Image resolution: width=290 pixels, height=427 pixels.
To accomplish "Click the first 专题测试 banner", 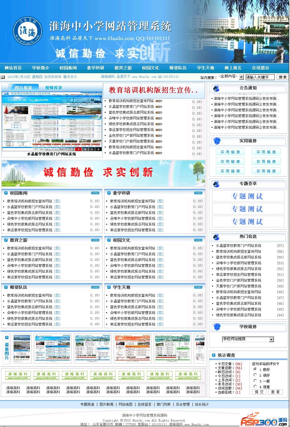I will [248, 196].
